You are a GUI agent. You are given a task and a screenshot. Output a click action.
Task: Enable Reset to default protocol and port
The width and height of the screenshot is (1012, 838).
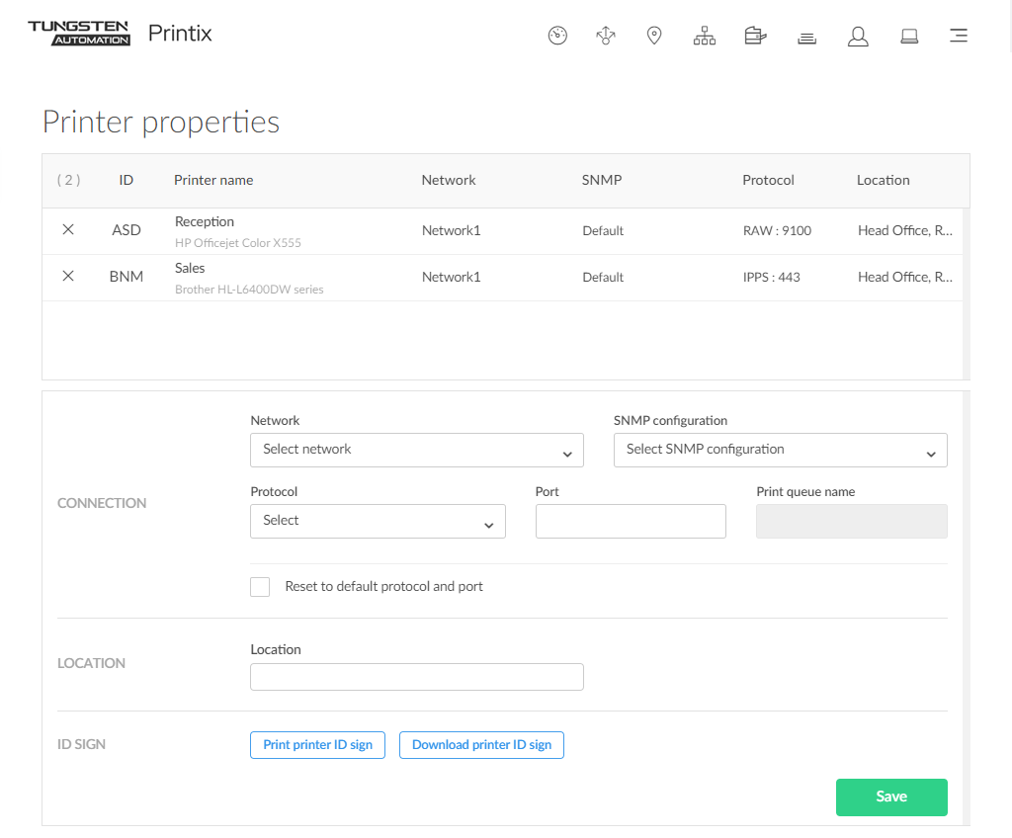coord(260,587)
